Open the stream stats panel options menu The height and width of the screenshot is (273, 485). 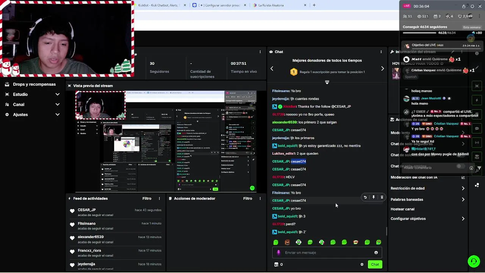pyautogui.click(x=260, y=52)
